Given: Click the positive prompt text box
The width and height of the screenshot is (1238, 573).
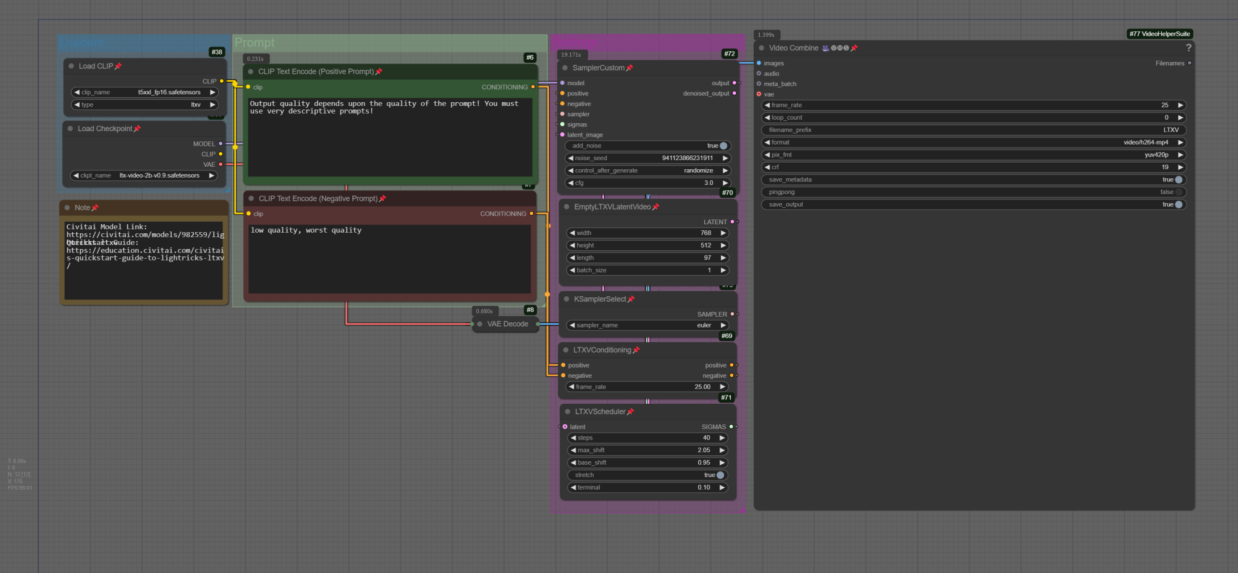Looking at the screenshot, I should coord(389,138).
